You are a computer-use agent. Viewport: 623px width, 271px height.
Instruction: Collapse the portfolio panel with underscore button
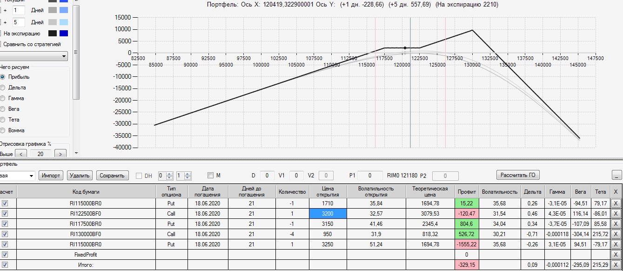point(616,176)
